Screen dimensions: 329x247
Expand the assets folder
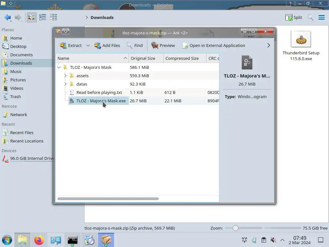point(65,76)
